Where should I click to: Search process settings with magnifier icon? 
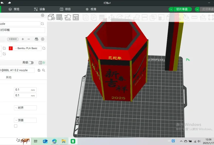coord(44,70)
